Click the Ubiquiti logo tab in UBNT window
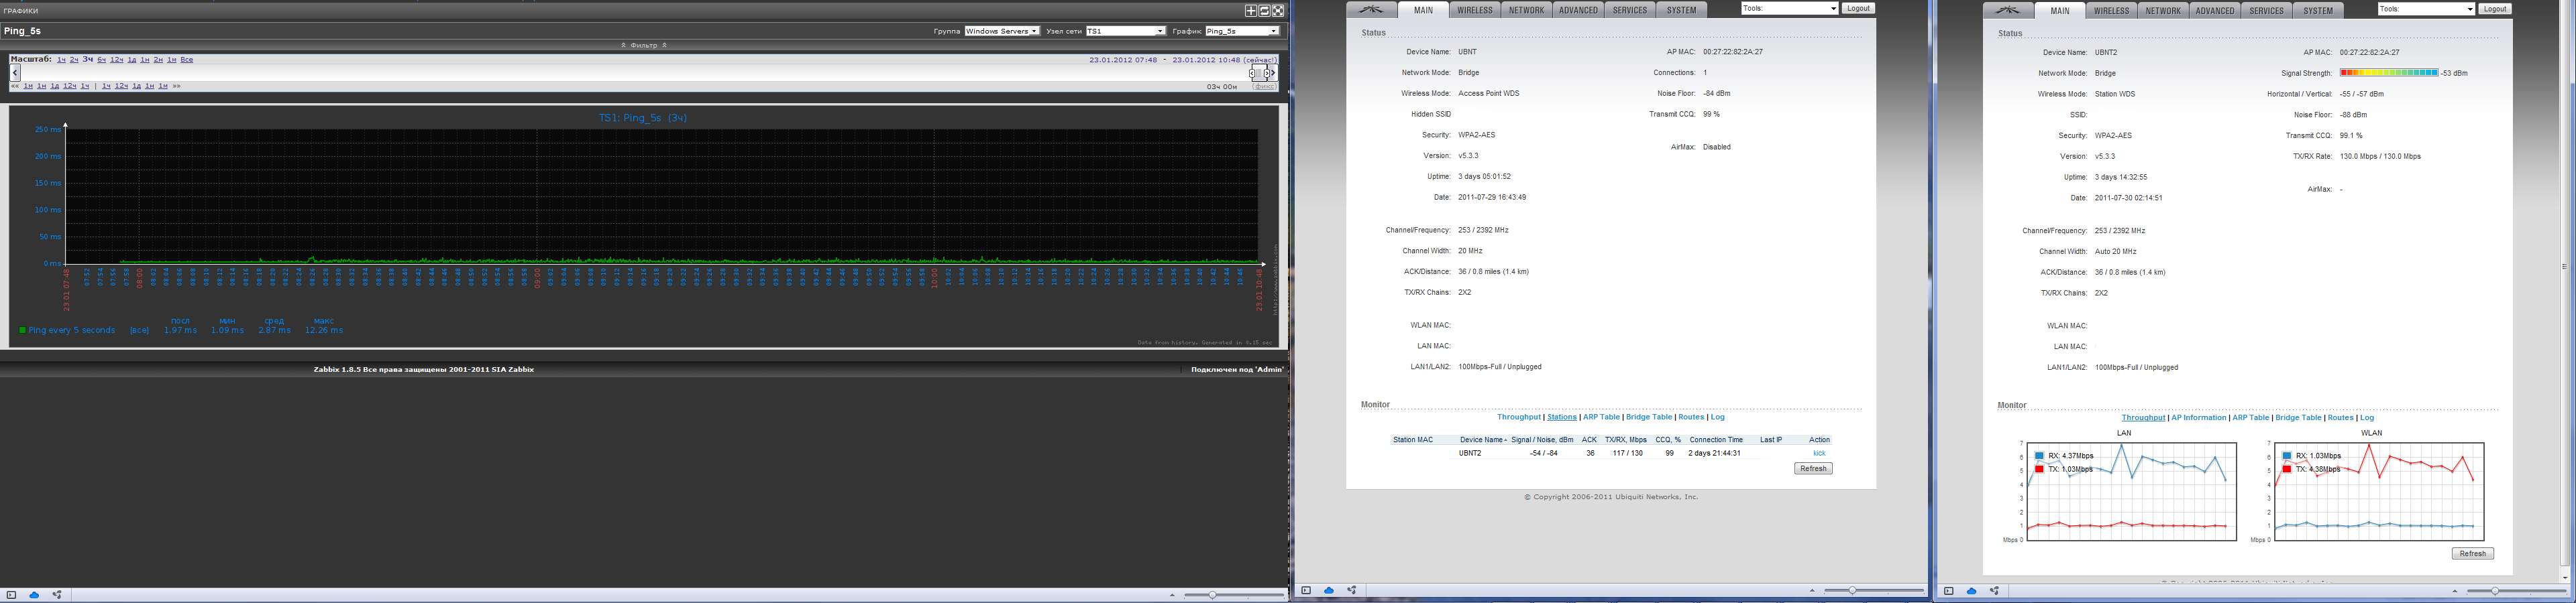The image size is (2576, 603). [1371, 10]
